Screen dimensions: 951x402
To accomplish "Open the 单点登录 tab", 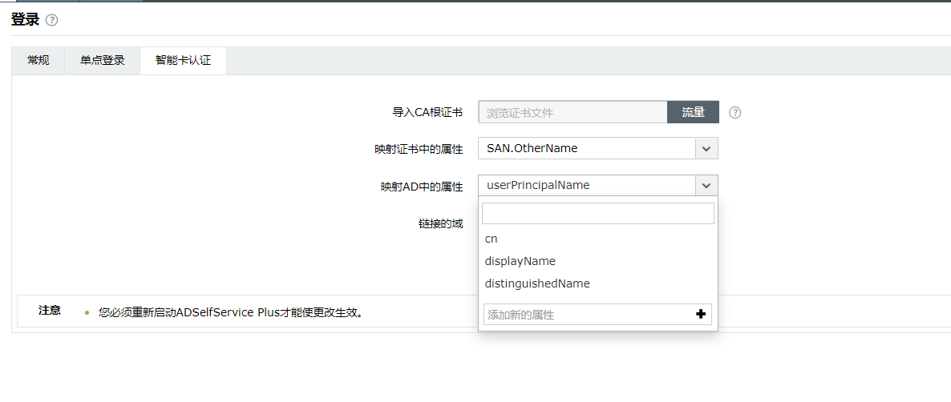I will (103, 60).
